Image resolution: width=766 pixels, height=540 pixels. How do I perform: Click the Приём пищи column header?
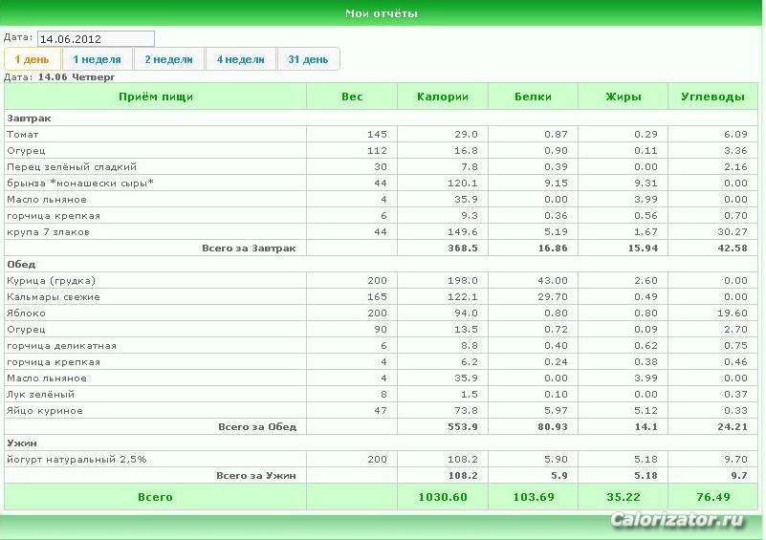pyautogui.click(x=156, y=97)
